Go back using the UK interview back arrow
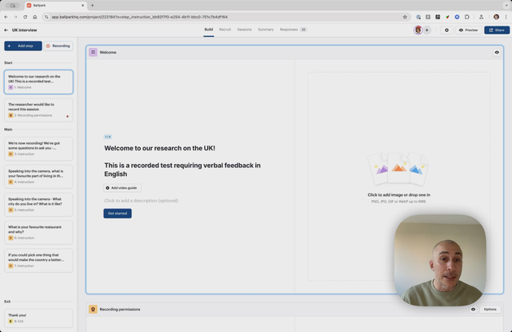The image size is (512, 332). click(6, 30)
